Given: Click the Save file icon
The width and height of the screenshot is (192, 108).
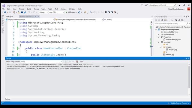Looking at the screenshot, I should click(x=22, y=12).
